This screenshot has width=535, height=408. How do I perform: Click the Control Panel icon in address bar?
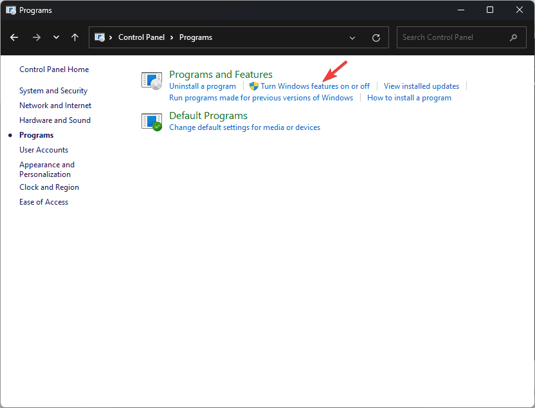coord(101,37)
